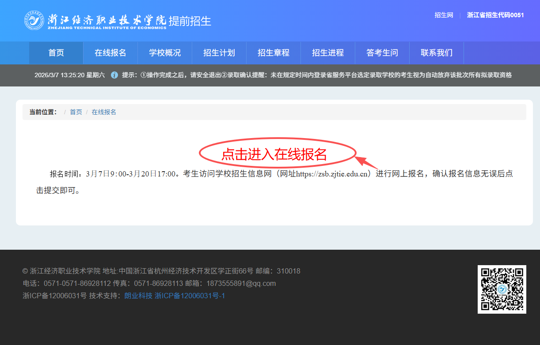
Task: Click the 首页 breadcrumb link
Action: tap(76, 112)
